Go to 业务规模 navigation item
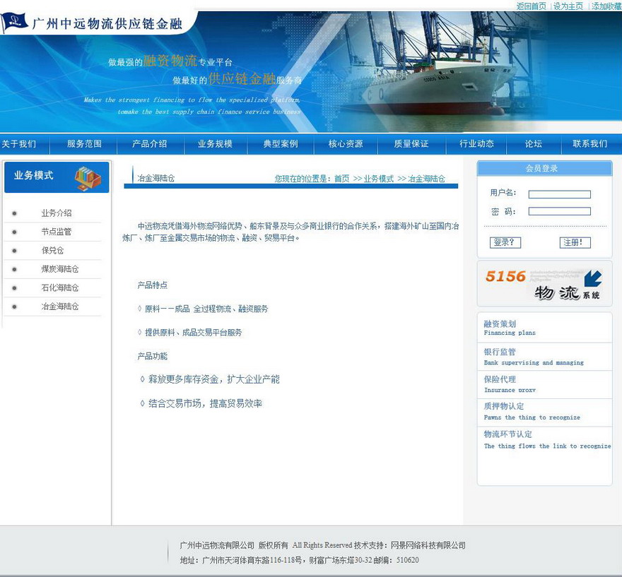The height and width of the screenshot is (577, 622). (x=215, y=144)
